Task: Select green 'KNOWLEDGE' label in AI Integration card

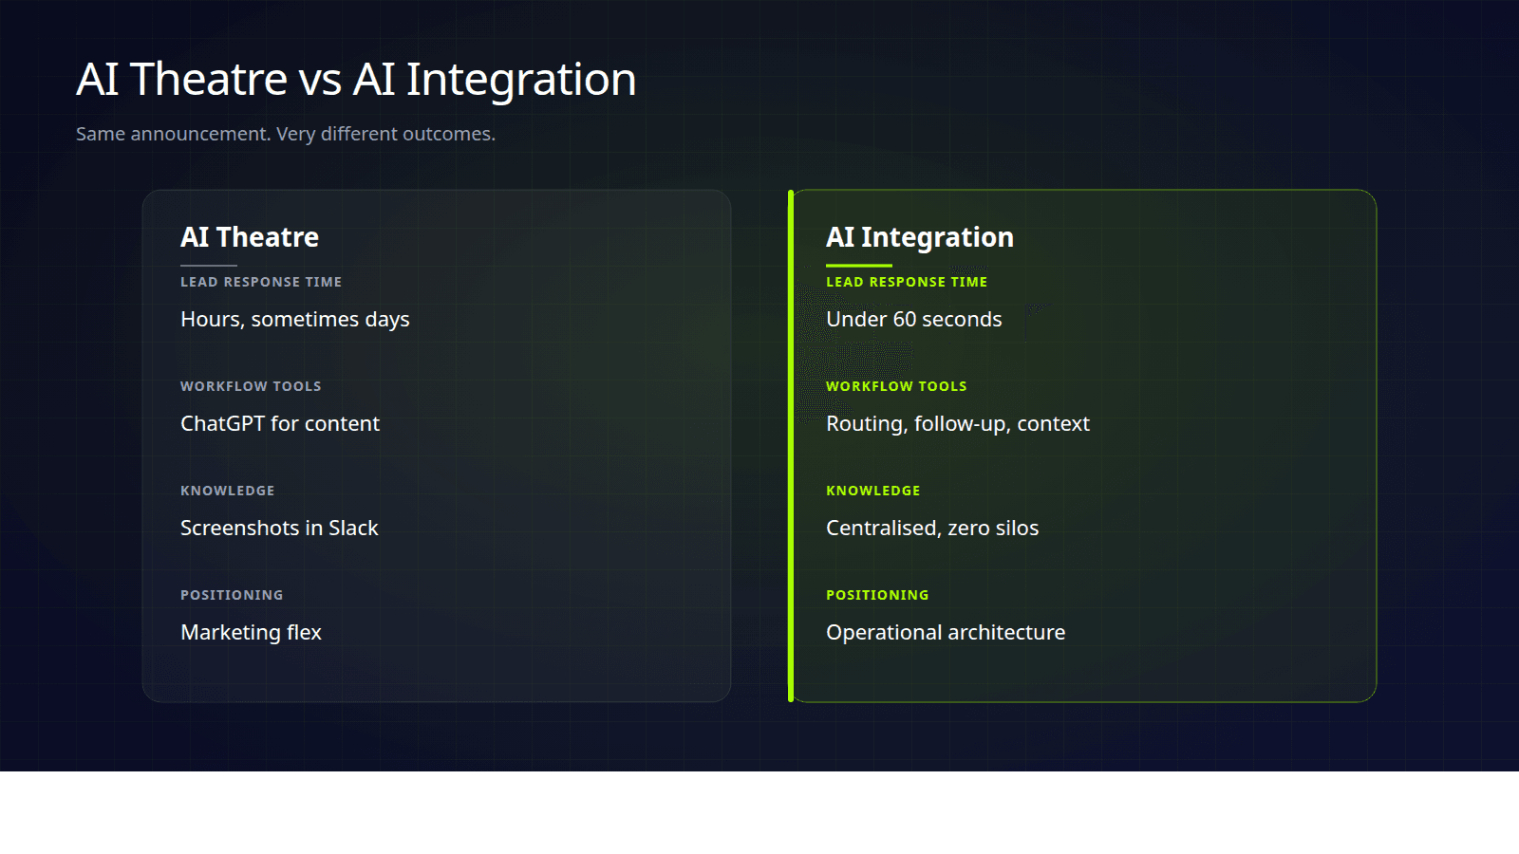Action: (x=873, y=491)
